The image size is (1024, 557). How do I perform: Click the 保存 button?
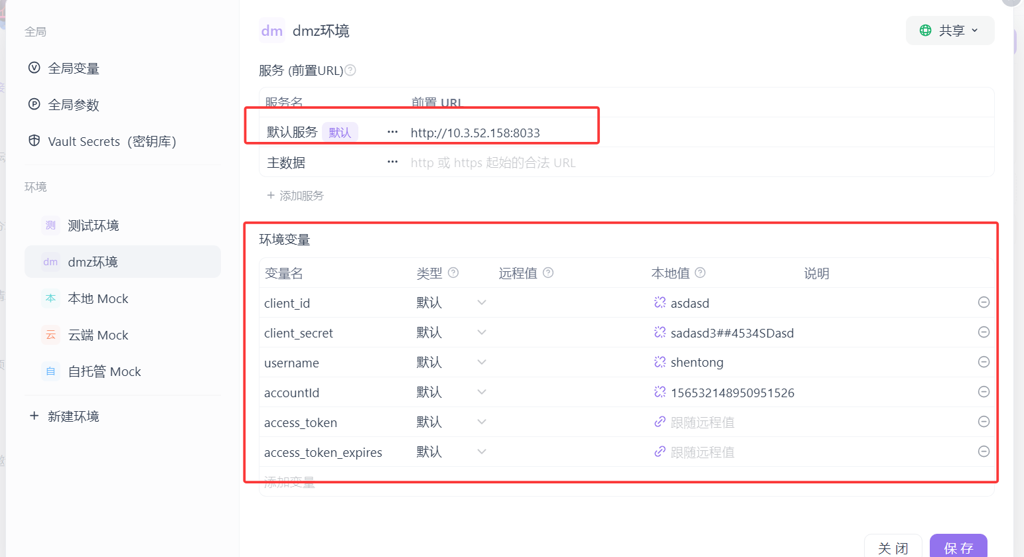(958, 547)
